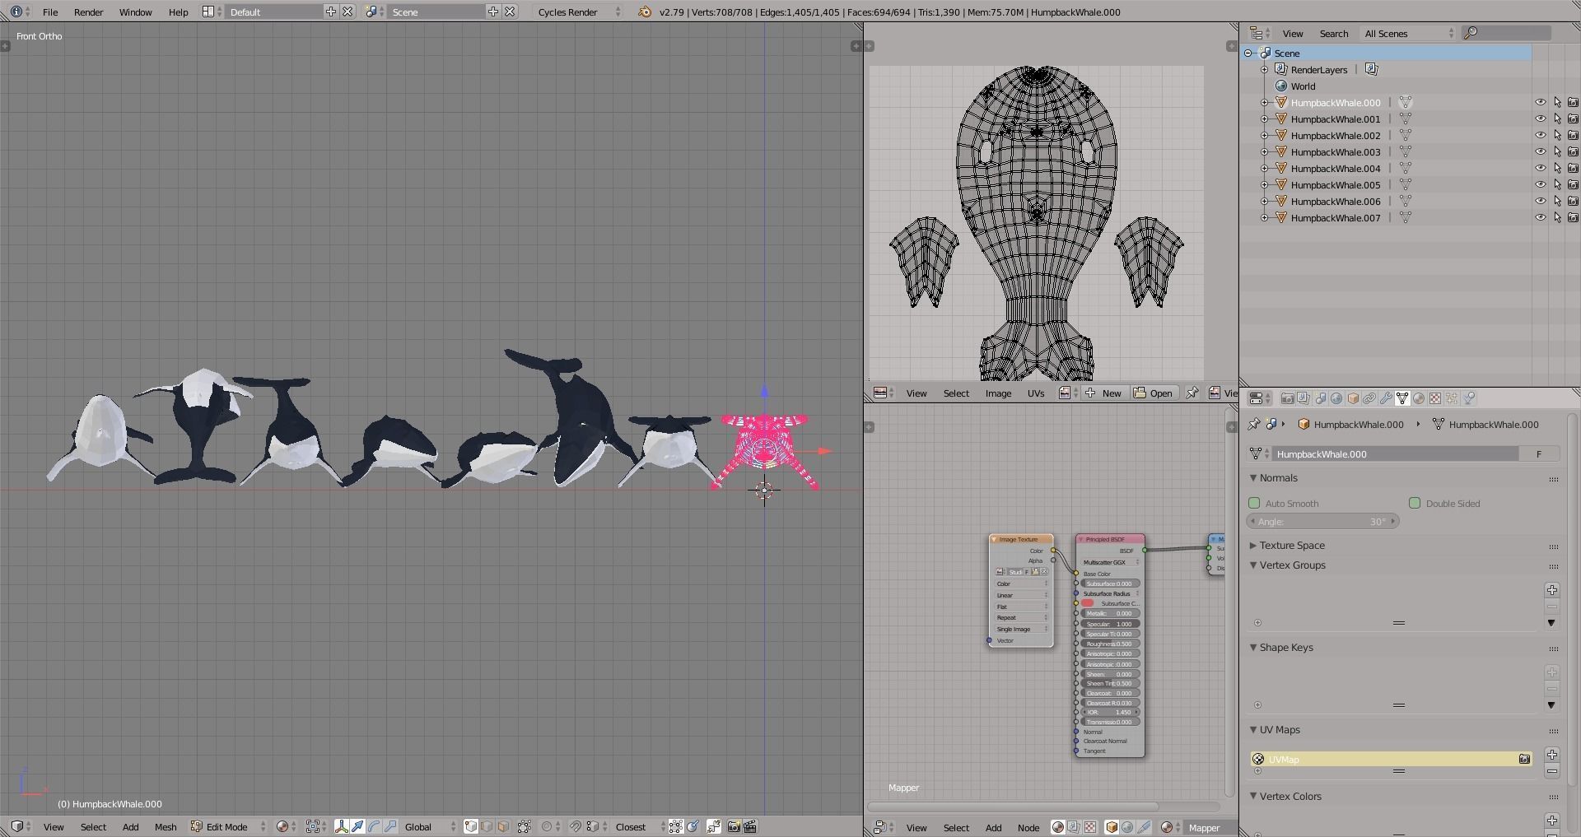Enable the rotate manipulator arc icon
Screen dimensions: 1581x837
pyautogui.click(x=374, y=826)
